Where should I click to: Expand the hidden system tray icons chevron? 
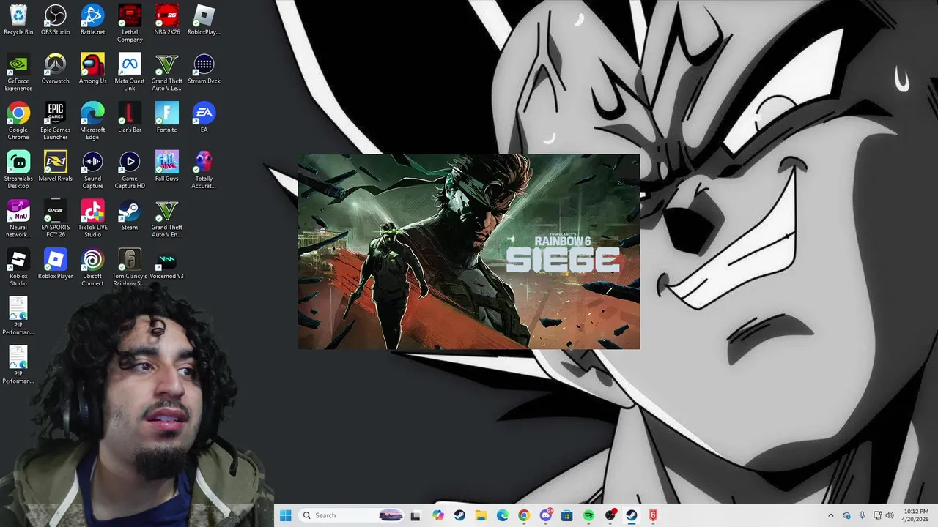click(830, 515)
